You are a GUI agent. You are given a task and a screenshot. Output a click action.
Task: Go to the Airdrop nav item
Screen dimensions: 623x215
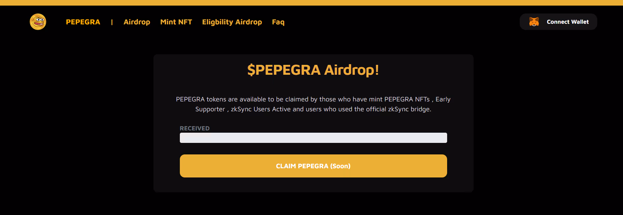[137, 22]
